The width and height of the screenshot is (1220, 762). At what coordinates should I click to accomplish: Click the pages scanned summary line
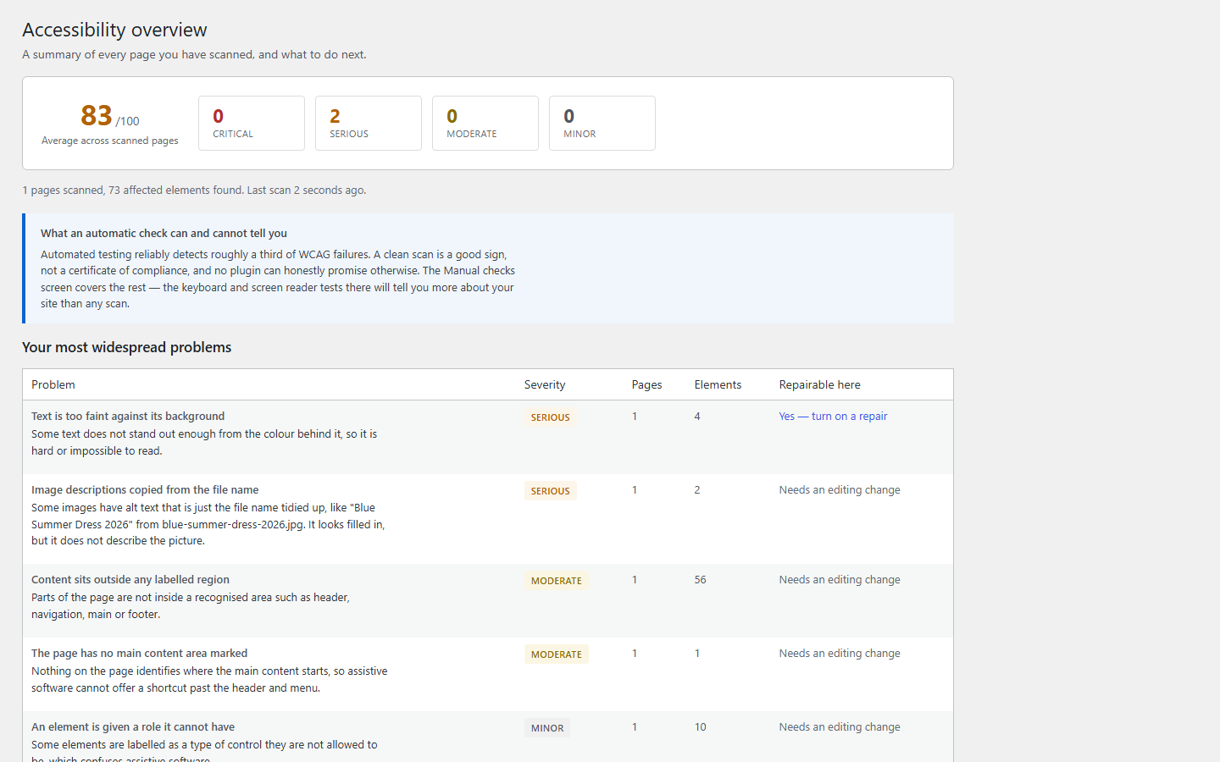[x=194, y=190]
